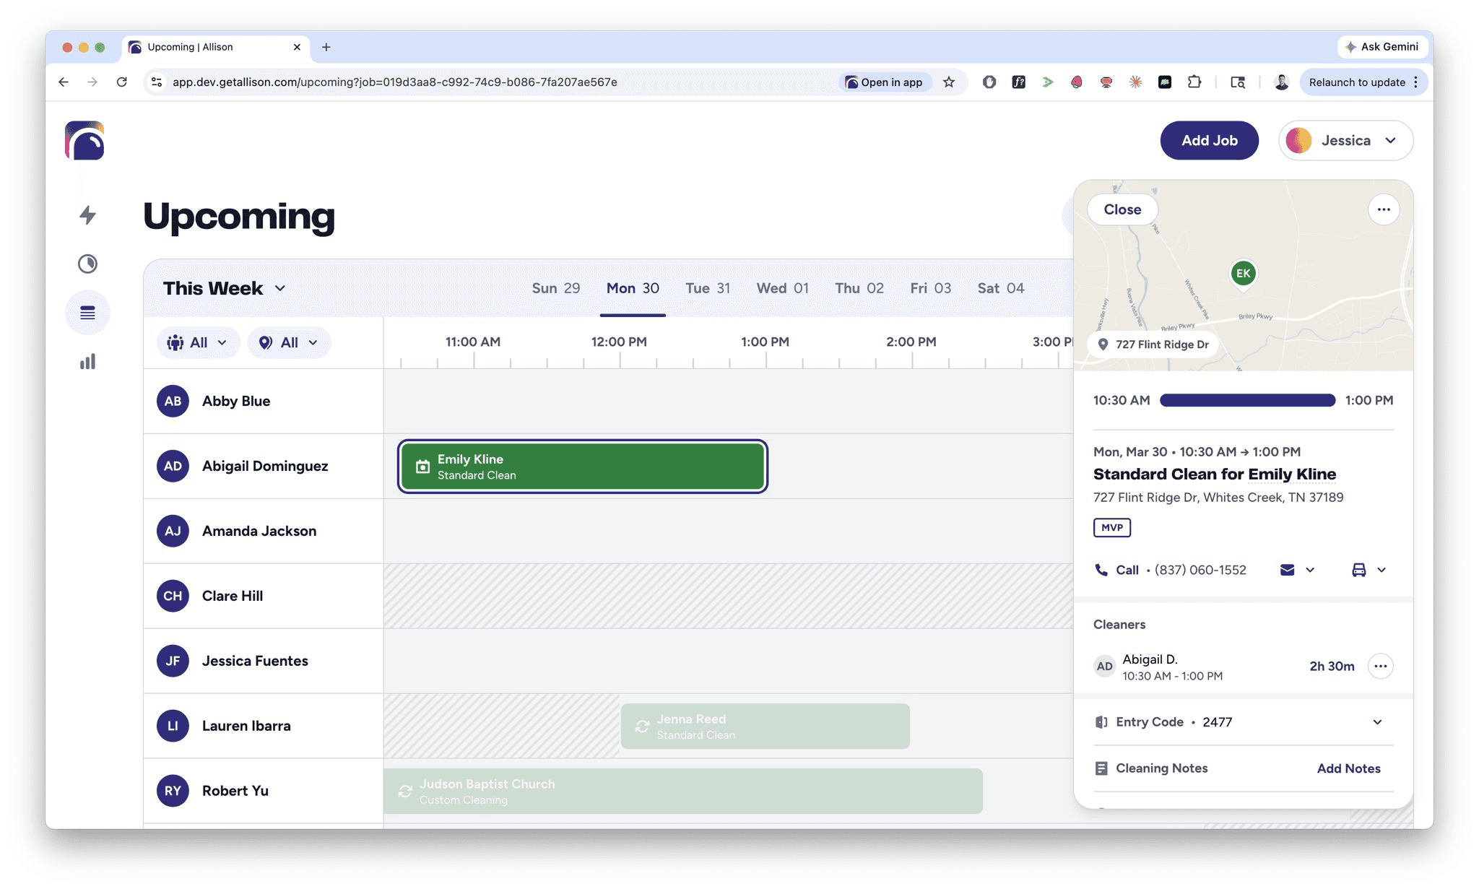Open the location All filter dropdown
This screenshot has height=889, width=1479.
[288, 342]
